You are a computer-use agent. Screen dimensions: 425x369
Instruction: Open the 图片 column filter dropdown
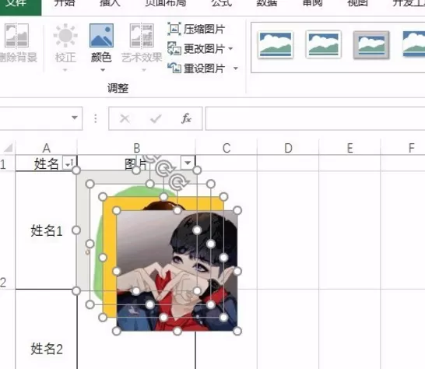coord(188,163)
